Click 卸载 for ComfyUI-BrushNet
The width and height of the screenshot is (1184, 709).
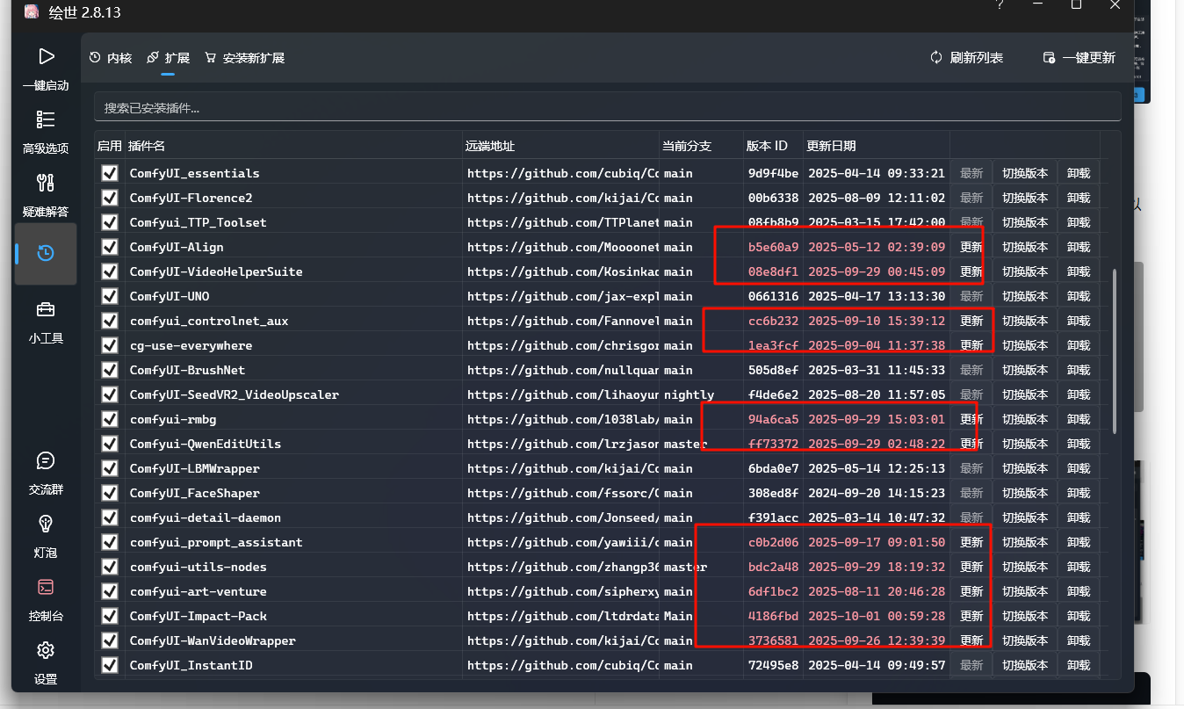click(1079, 370)
